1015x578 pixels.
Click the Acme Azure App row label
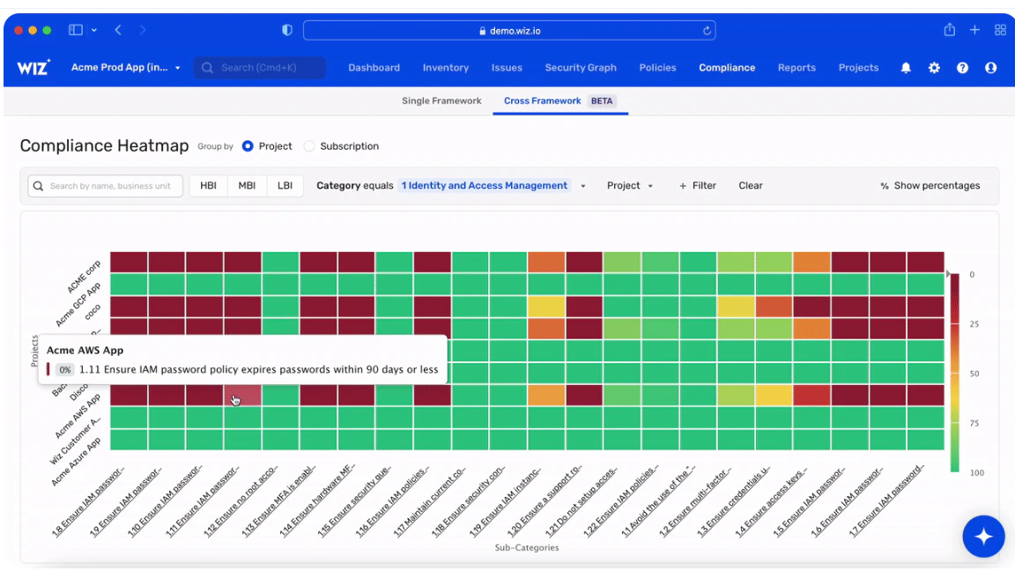(77, 462)
